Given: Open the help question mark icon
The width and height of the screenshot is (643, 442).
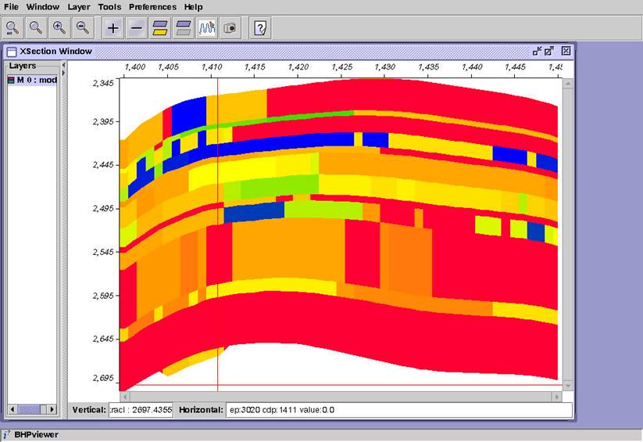Looking at the screenshot, I should [x=260, y=28].
